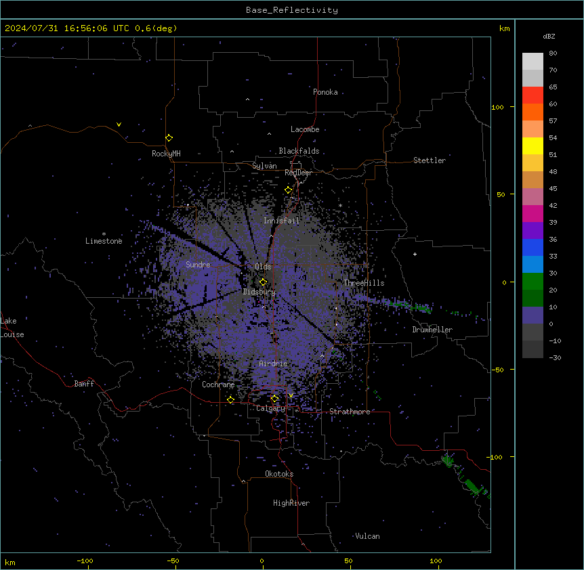
Task: Click the yellow marker below Cochrane
Action: click(x=230, y=399)
